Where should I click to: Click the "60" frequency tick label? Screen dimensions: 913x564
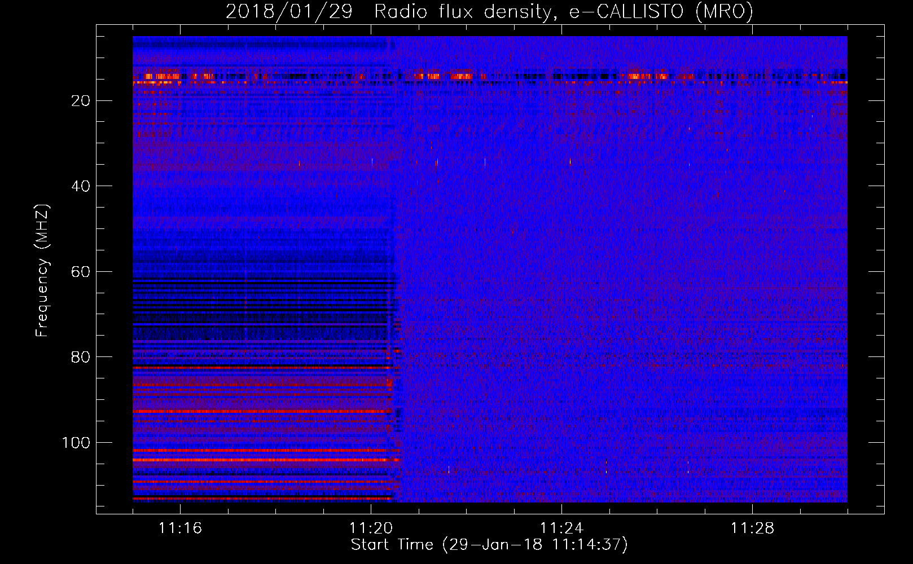coord(81,272)
